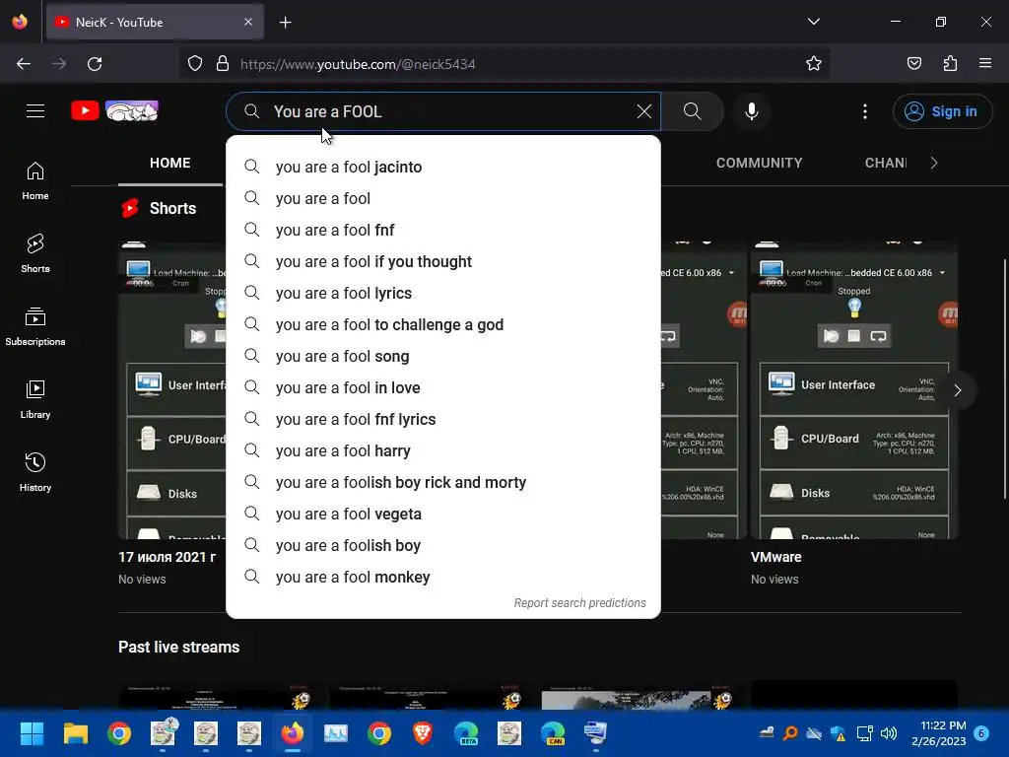Select suggestion 'you are a fool in love'
1009x757 pixels.
[443, 387]
